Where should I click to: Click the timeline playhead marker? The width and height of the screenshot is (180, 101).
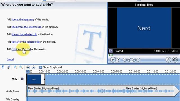tap(28, 72)
